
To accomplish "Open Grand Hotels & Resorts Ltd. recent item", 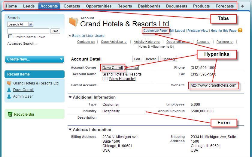I will click(36, 83).
